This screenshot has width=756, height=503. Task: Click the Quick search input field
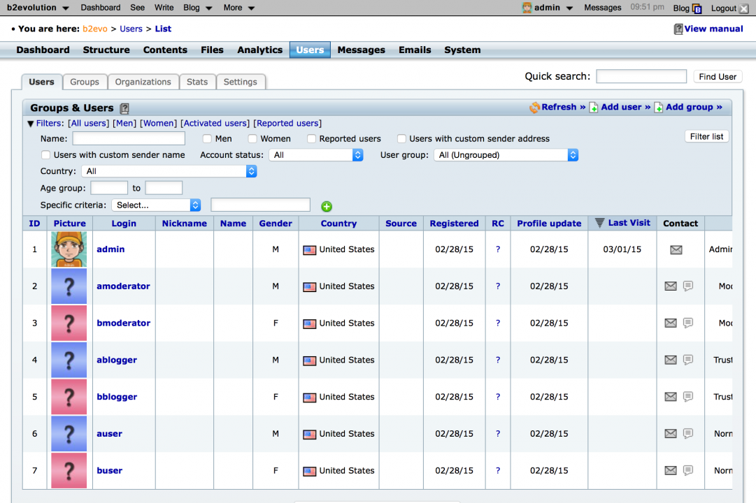tap(641, 76)
